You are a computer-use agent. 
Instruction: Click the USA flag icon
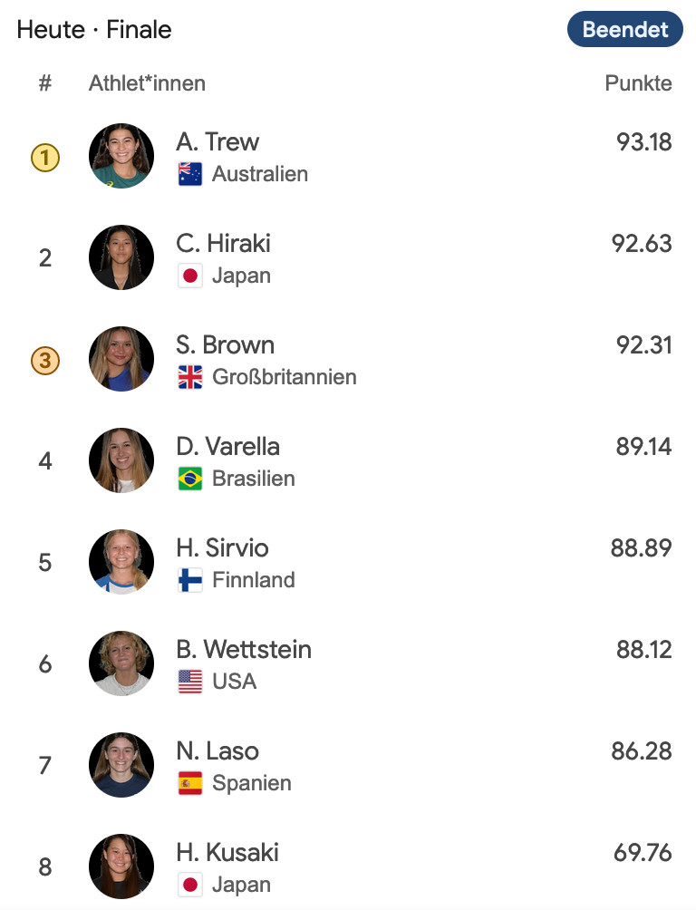190,682
